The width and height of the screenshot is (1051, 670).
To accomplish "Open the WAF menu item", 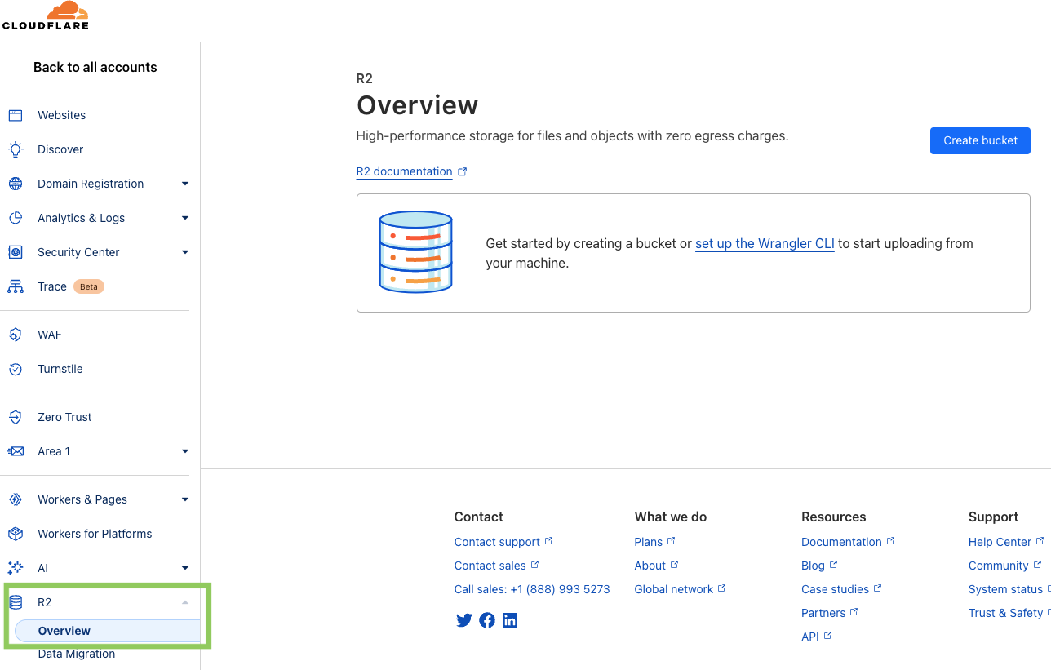I will pyautogui.click(x=50, y=335).
